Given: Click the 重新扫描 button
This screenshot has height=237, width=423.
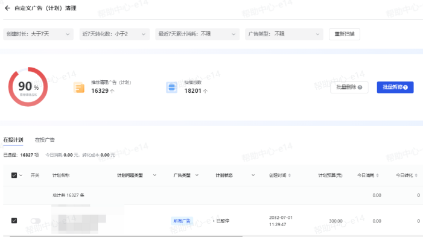Looking at the screenshot, I should [345, 34].
